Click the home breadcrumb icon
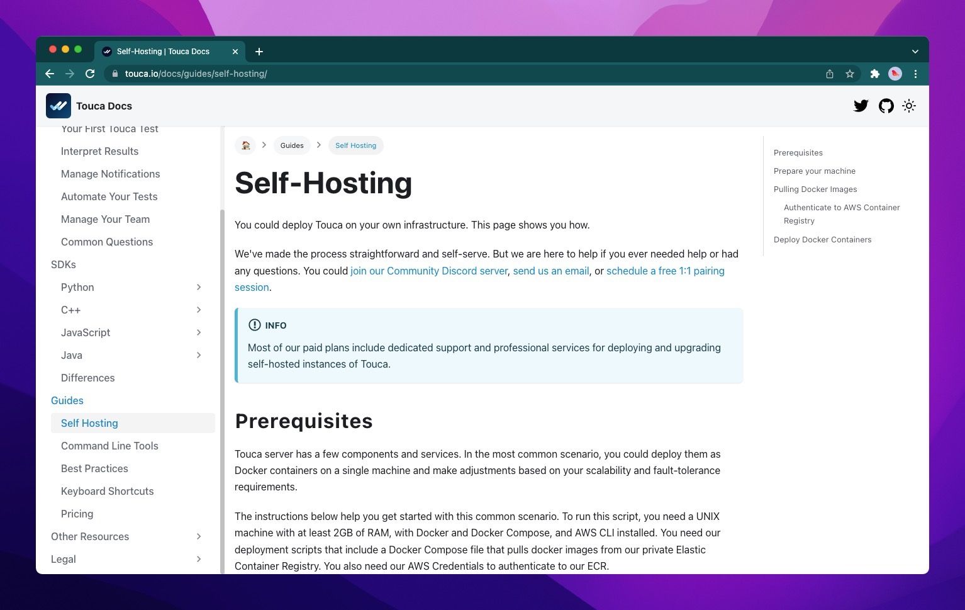Viewport: 965px width, 610px height. [245, 145]
